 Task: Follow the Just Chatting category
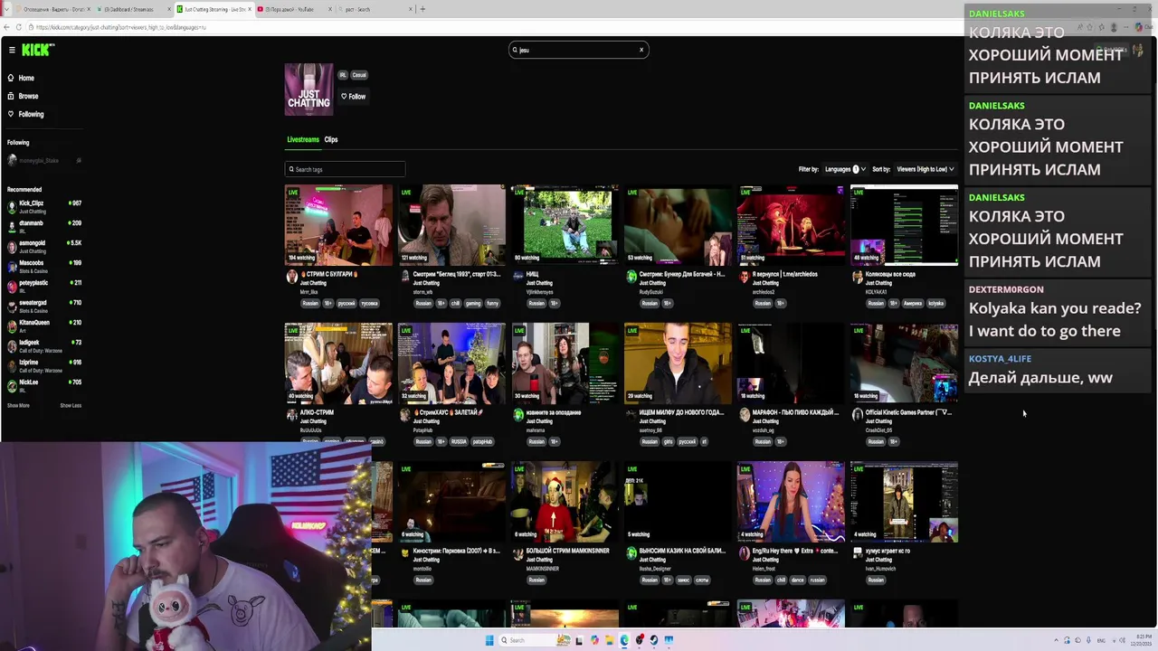coord(354,97)
